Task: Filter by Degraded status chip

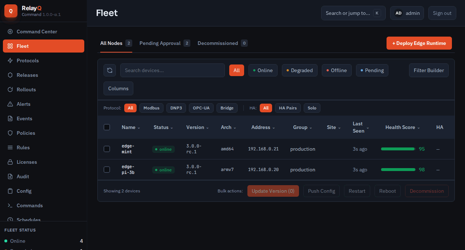Action: pyautogui.click(x=300, y=70)
